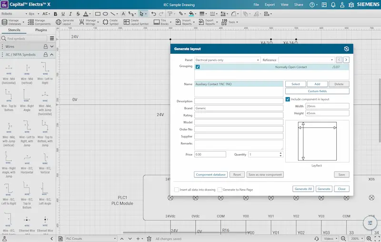The image size is (381, 242).
Task: Open the PLC Circuits page selector
Action: click(x=90, y=238)
